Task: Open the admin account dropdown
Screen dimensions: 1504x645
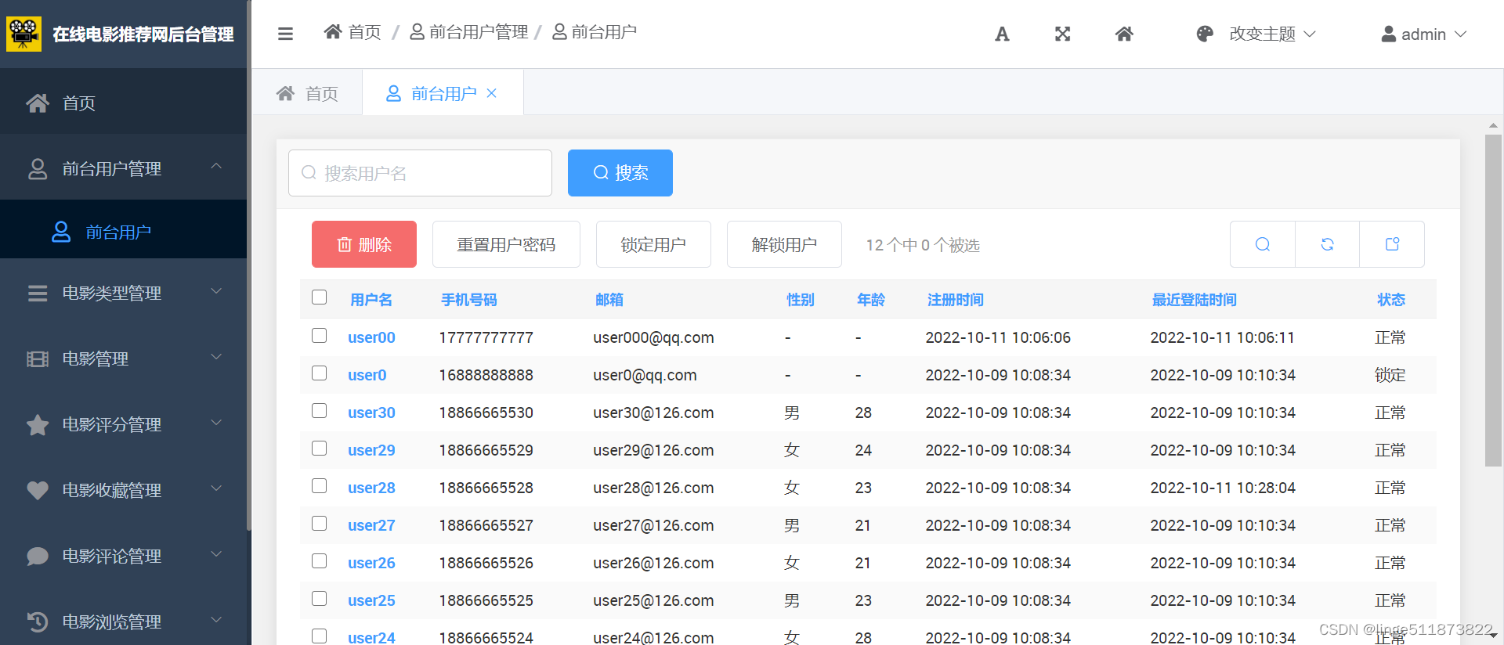Action: coord(1423,34)
